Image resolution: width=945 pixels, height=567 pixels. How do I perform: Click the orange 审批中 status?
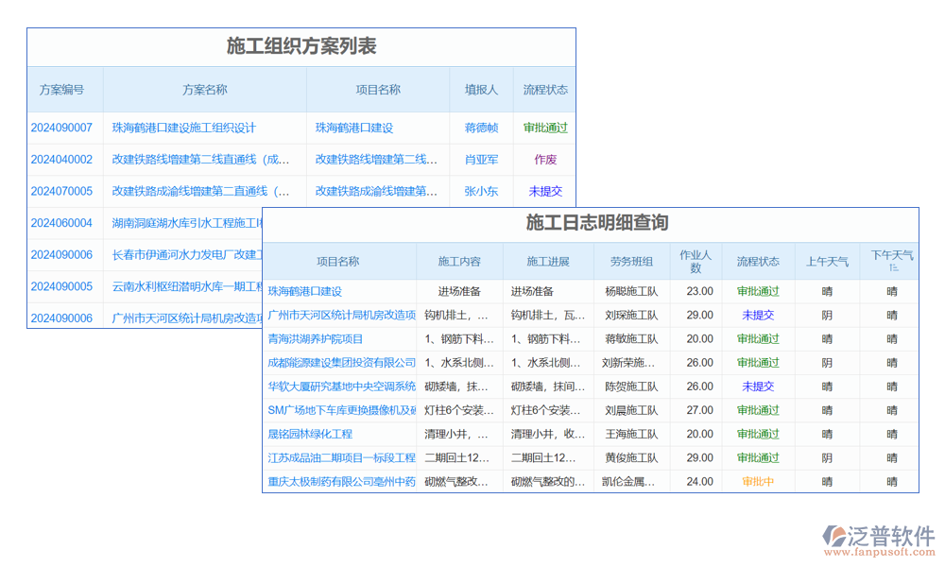758,481
